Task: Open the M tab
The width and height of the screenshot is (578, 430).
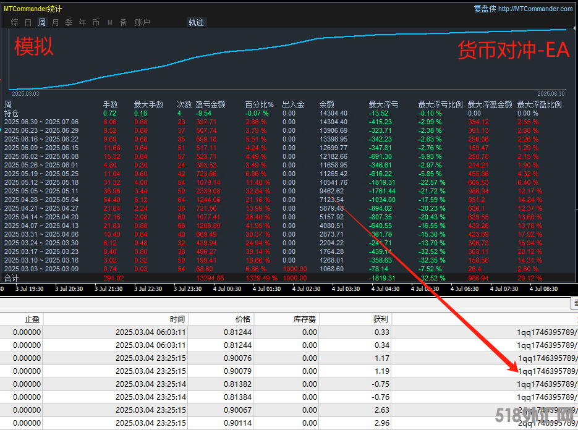Action: (x=110, y=22)
